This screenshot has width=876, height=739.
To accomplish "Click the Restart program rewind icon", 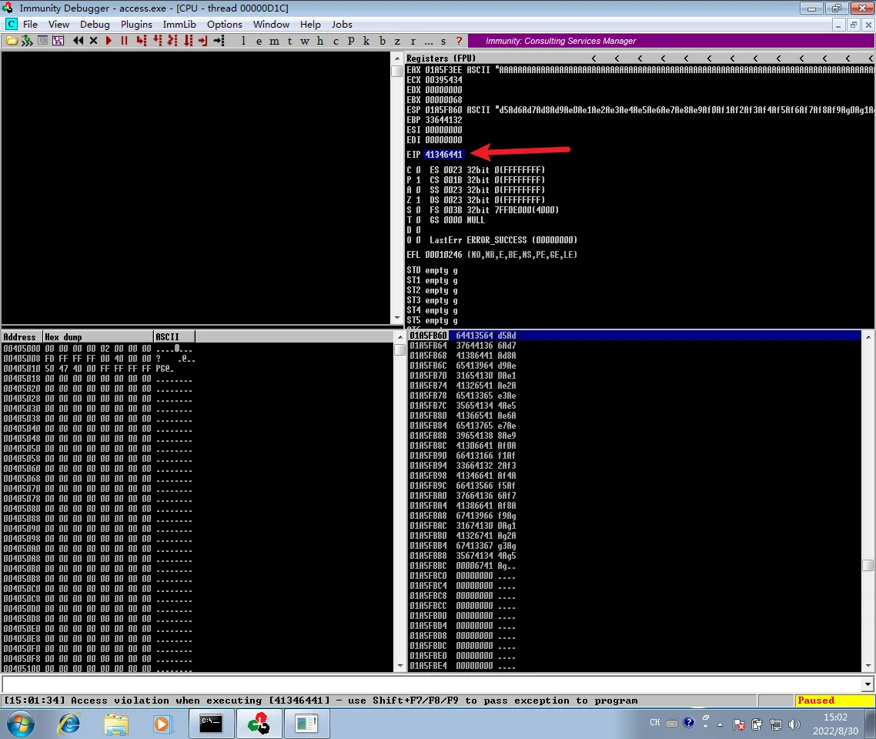I will tap(79, 41).
